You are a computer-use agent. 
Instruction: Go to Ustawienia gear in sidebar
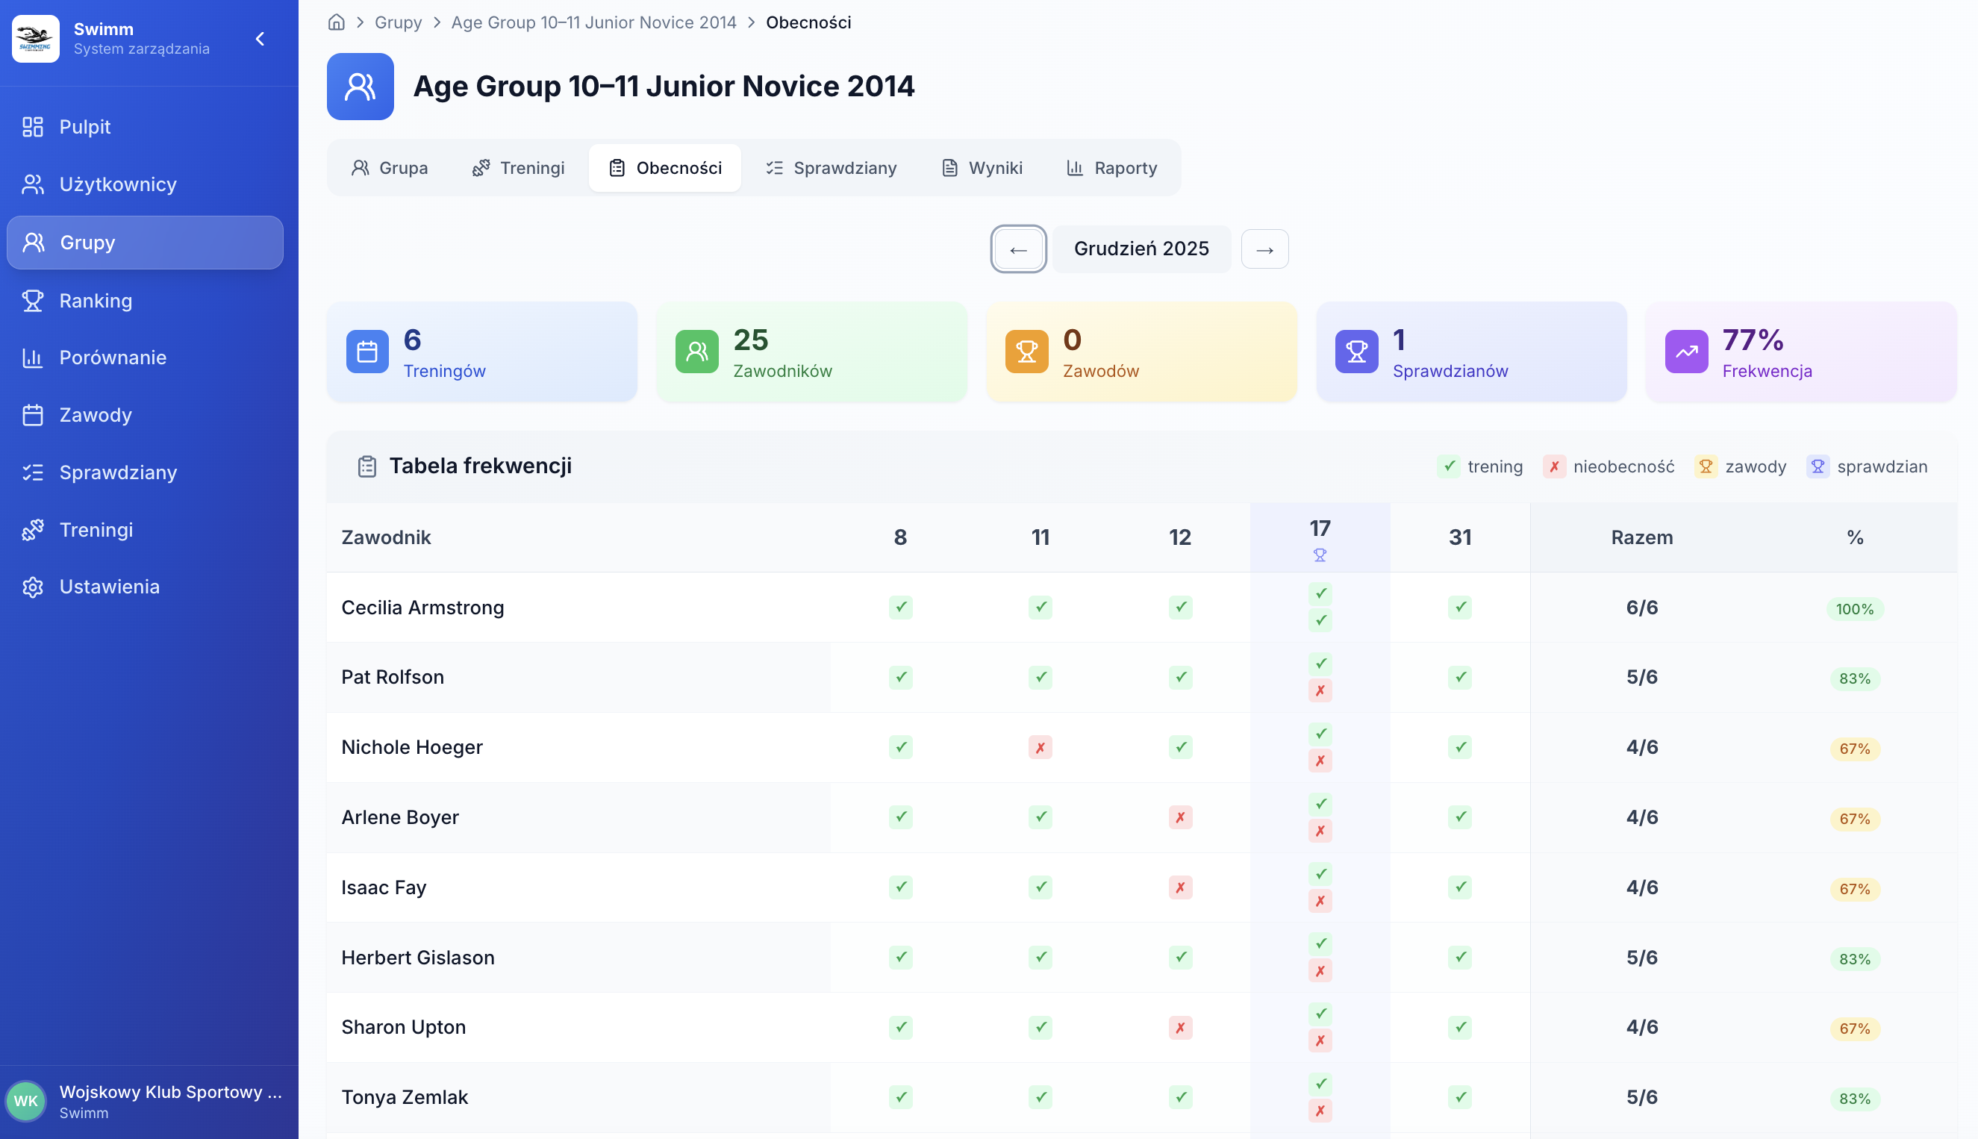109,587
